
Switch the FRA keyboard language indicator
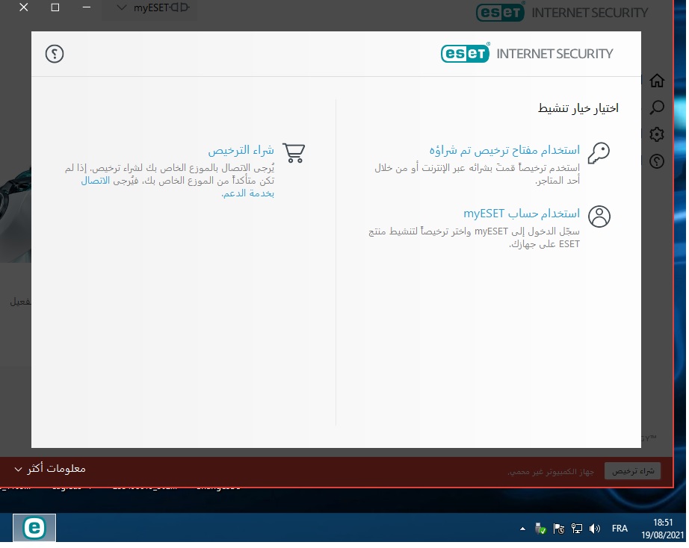(620, 529)
